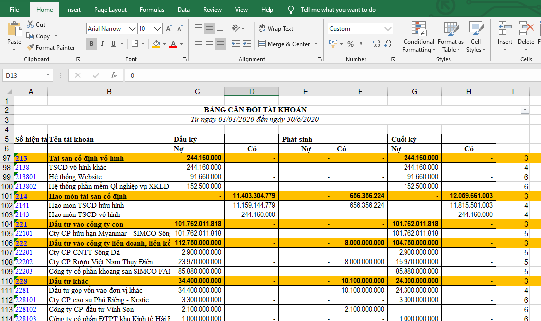541x321 pixels.
Task: Click inside the Name Box showing D13
Action: pyautogui.click(x=23, y=75)
